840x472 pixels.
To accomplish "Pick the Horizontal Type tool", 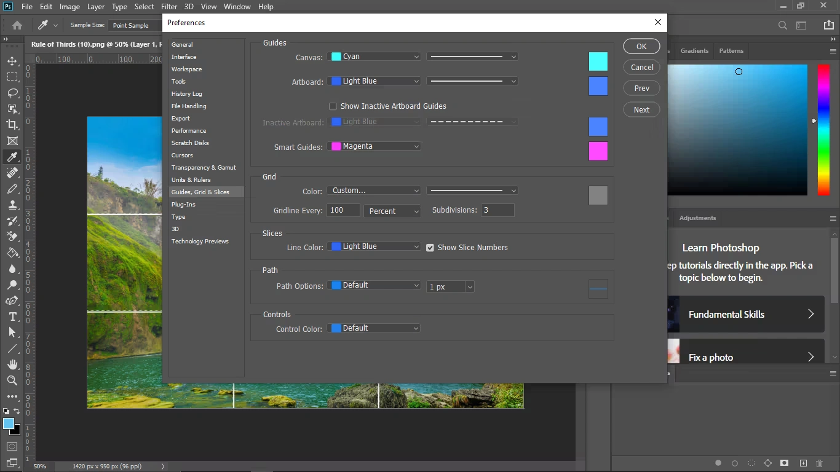I will coord(12,317).
